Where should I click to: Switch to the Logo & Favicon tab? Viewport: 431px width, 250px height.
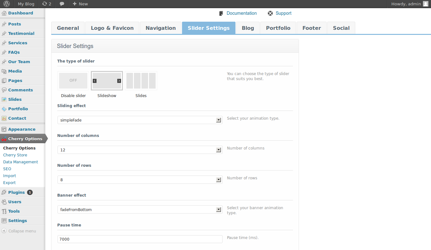[112, 28]
